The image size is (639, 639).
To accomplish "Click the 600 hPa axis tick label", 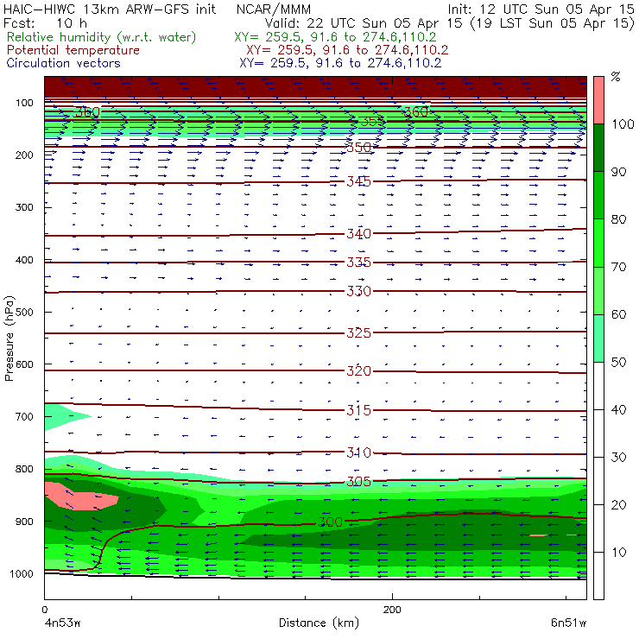I will pyautogui.click(x=24, y=364).
